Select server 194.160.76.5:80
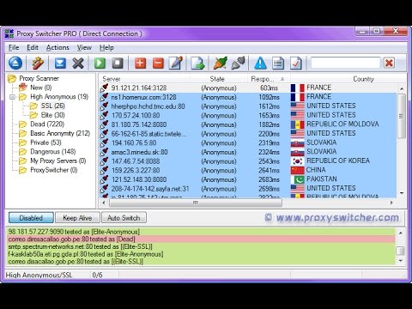Image resolution: width=412 pixels, height=309 pixels. coord(248,142)
